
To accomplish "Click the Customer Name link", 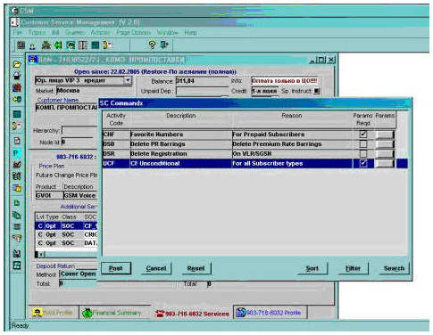I will pyautogui.click(x=58, y=100).
